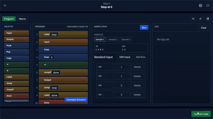Select the Label block in palette

pos(16,77)
